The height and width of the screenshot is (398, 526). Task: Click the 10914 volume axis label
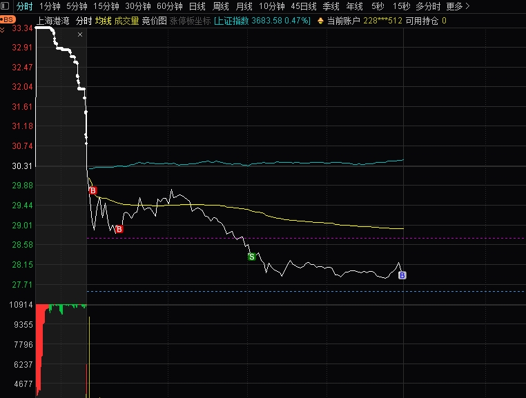click(x=21, y=304)
